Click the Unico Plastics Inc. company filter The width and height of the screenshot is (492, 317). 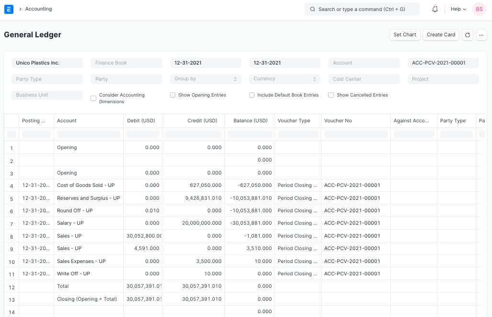click(x=46, y=62)
